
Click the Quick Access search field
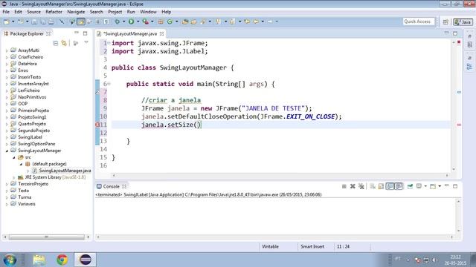point(418,22)
